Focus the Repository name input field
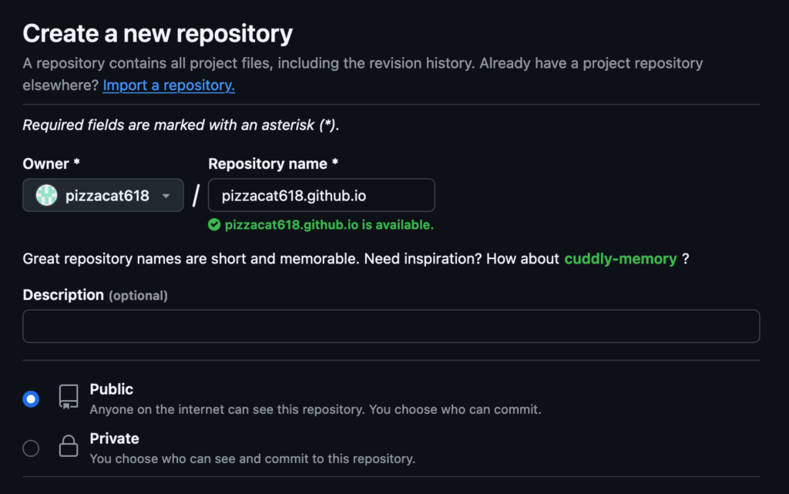The width and height of the screenshot is (789, 494). tap(321, 195)
